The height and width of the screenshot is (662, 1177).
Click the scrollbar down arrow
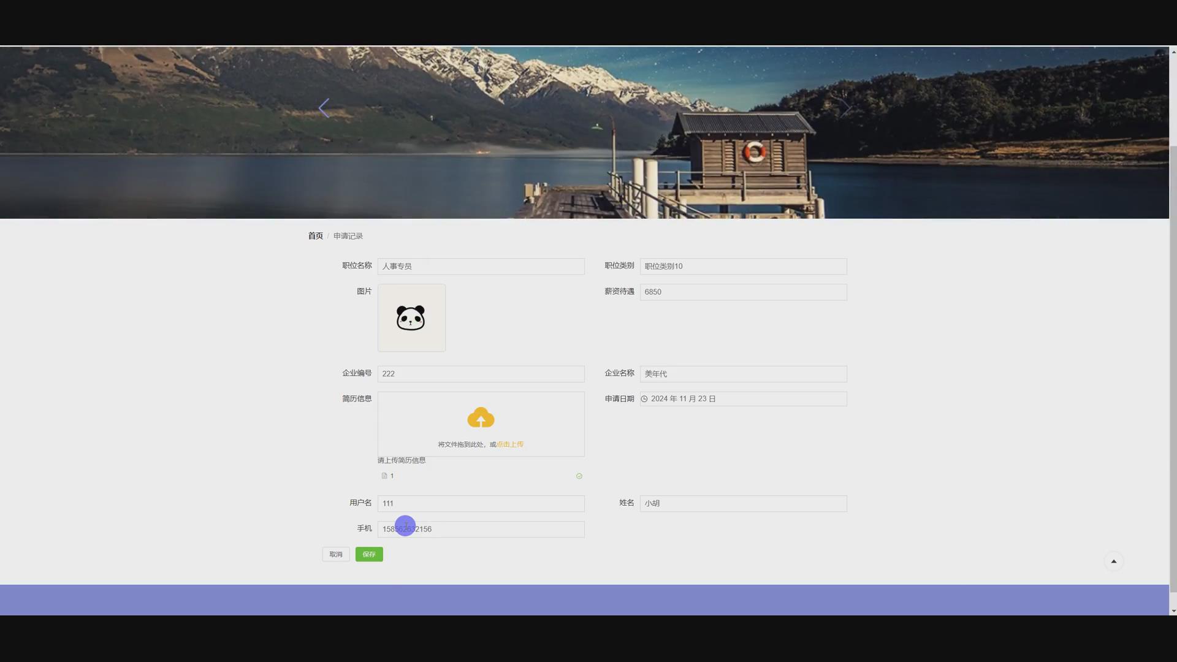(x=1173, y=611)
